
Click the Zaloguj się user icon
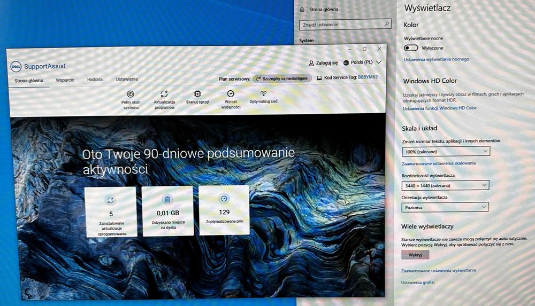tap(311, 63)
